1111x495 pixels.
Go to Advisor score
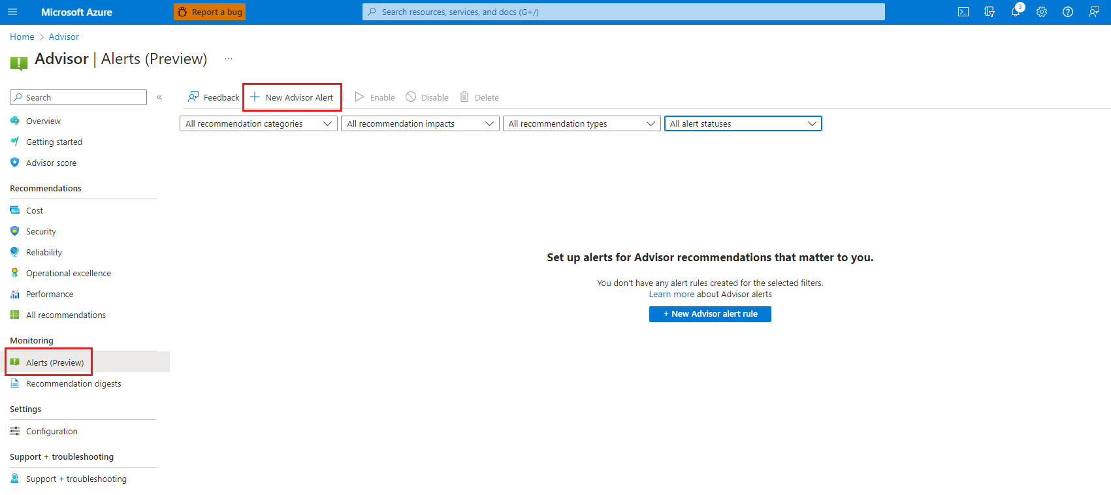tap(51, 163)
